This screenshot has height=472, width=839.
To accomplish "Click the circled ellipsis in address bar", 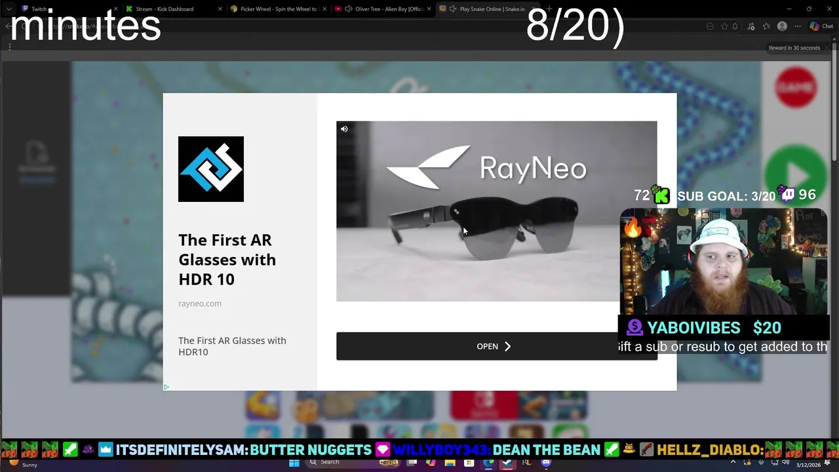I will [710, 26].
